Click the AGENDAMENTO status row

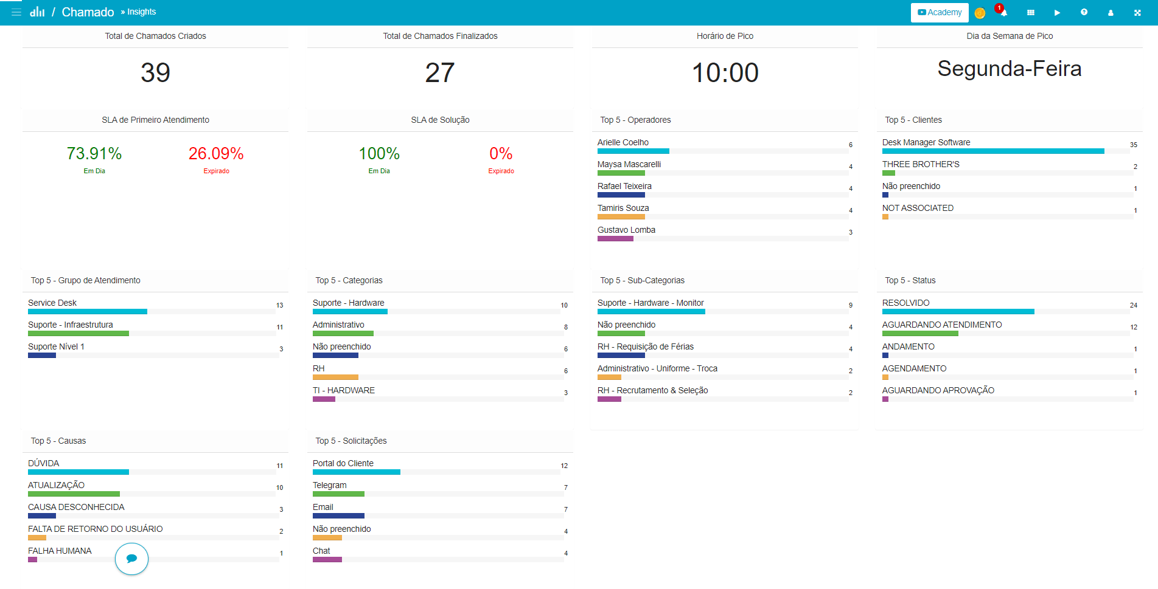(1010, 372)
